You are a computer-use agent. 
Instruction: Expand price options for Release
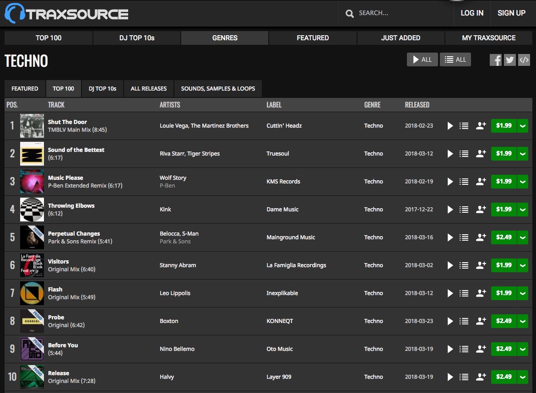[x=523, y=377]
